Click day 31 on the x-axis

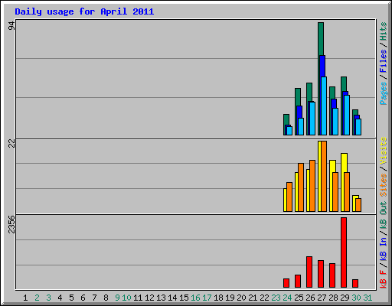[x=367, y=298]
